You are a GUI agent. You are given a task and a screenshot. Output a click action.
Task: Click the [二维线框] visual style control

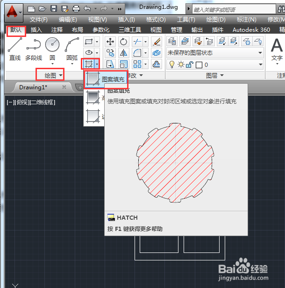43,102
